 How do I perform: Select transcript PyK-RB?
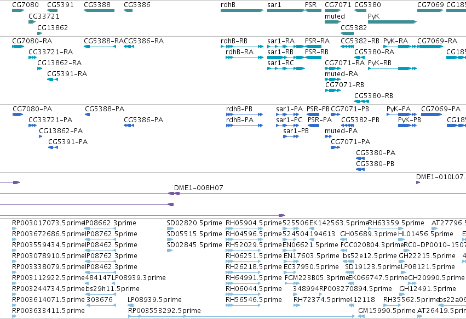pos(379,63)
